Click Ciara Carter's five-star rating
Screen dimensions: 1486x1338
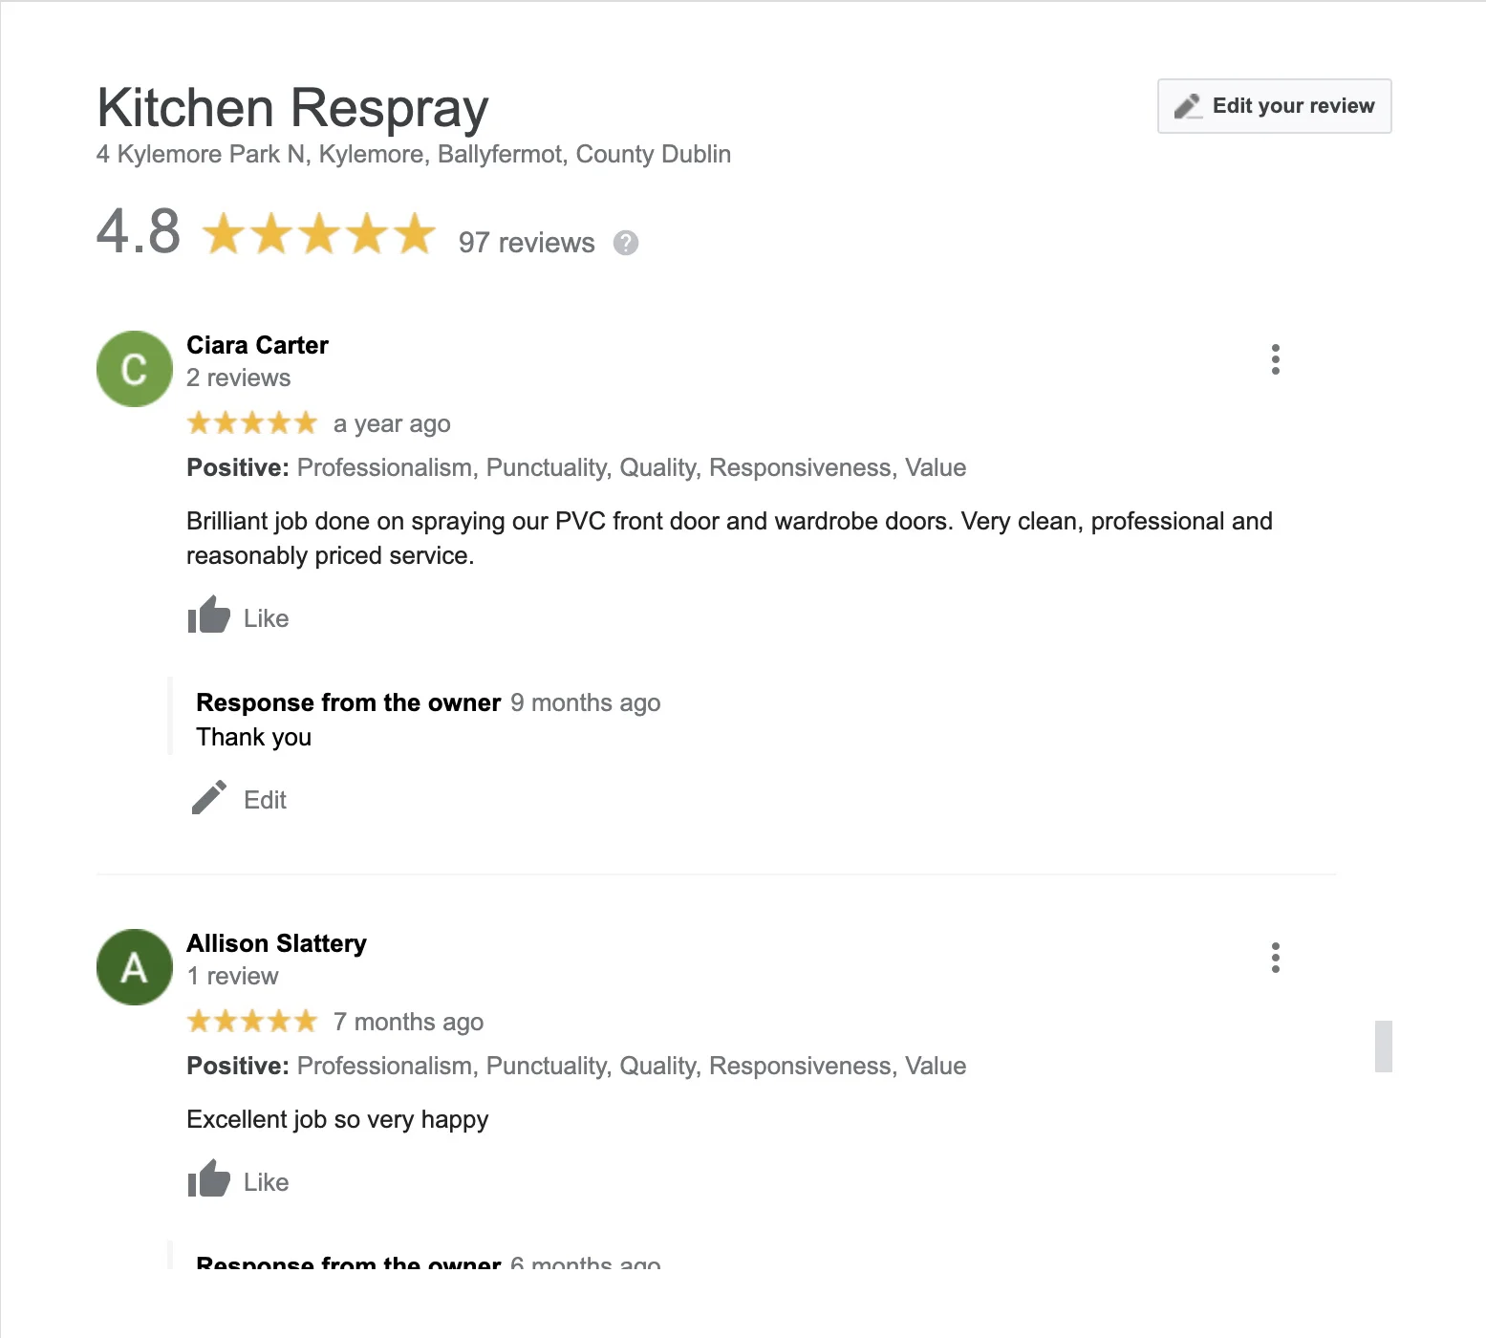pyautogui.click(x=252, y=422)
